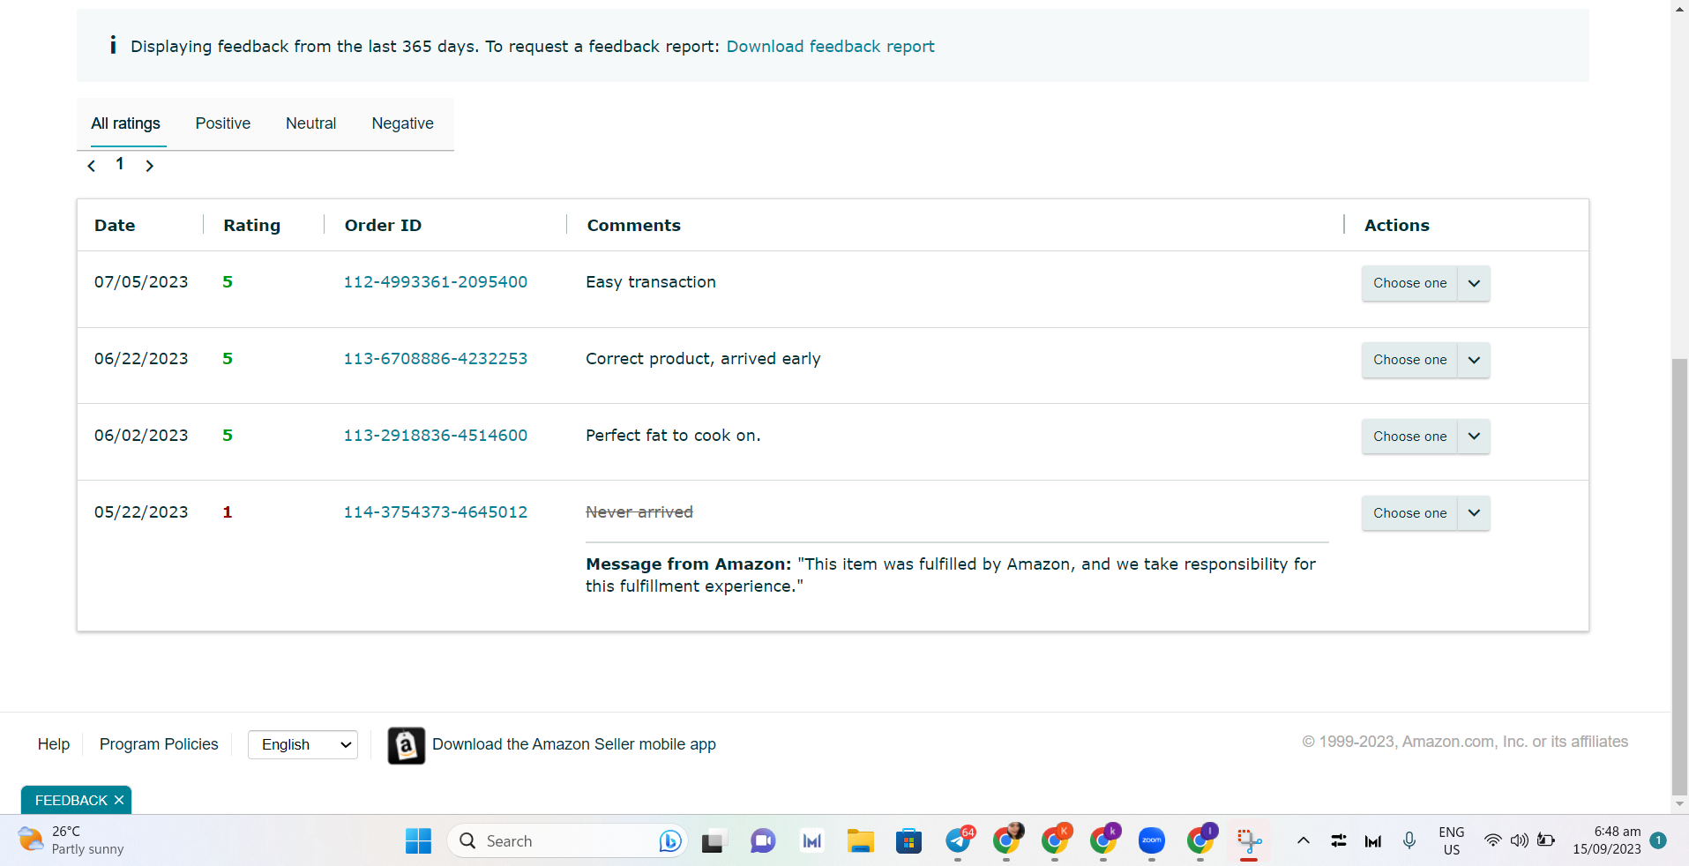Switch to the Neutral tab

pos(311,123)
